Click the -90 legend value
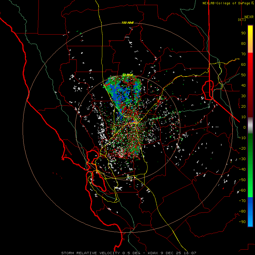This screenshot has height=255, width=255. point(242,222)
